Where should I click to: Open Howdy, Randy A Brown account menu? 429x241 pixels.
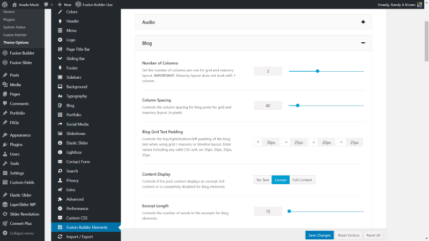tap(400, 5)
